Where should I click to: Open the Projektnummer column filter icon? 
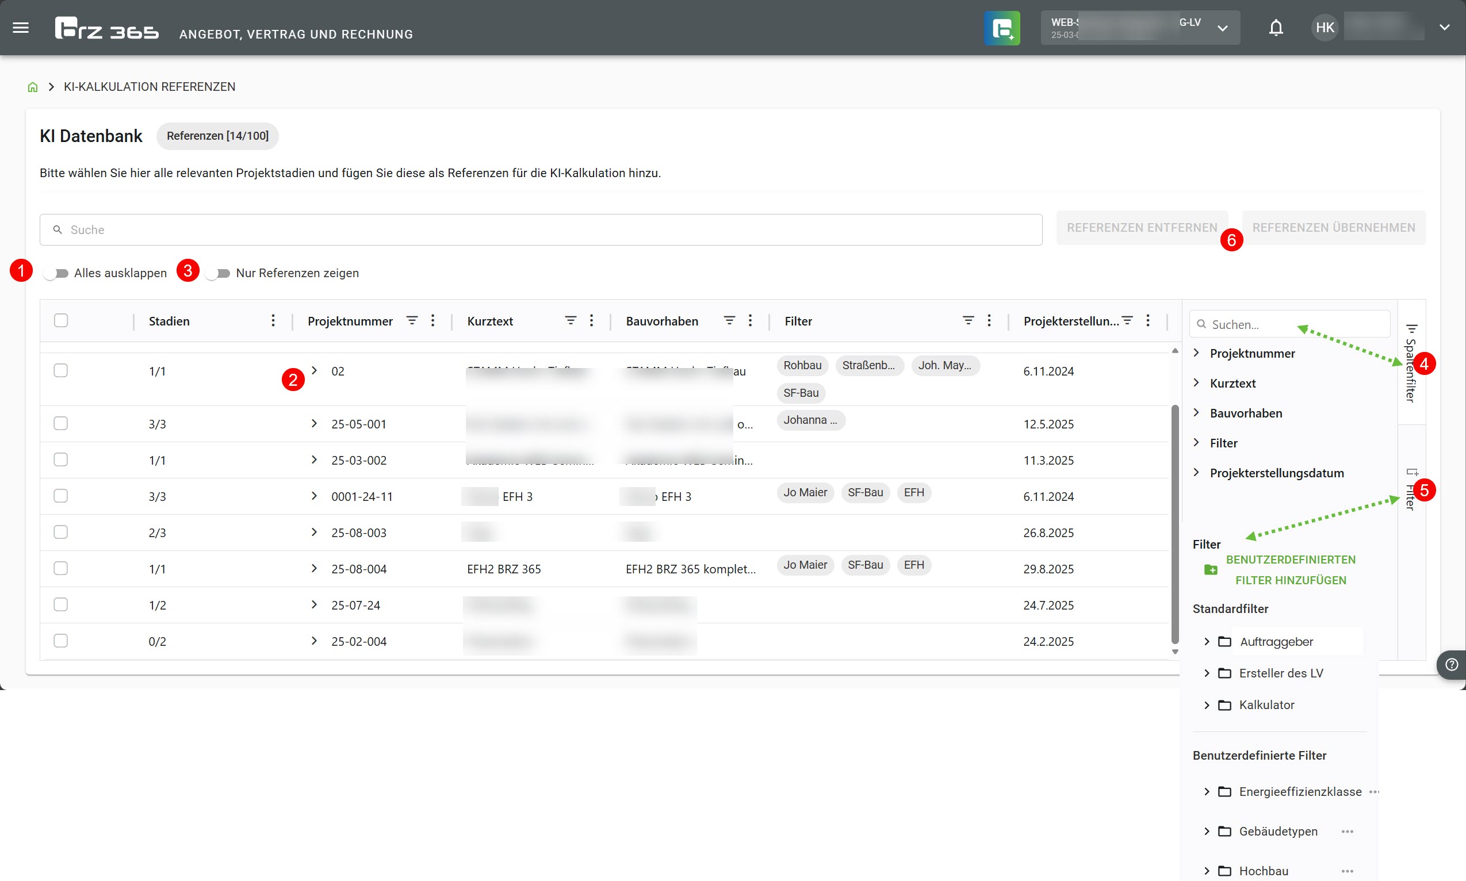(411, 320)
